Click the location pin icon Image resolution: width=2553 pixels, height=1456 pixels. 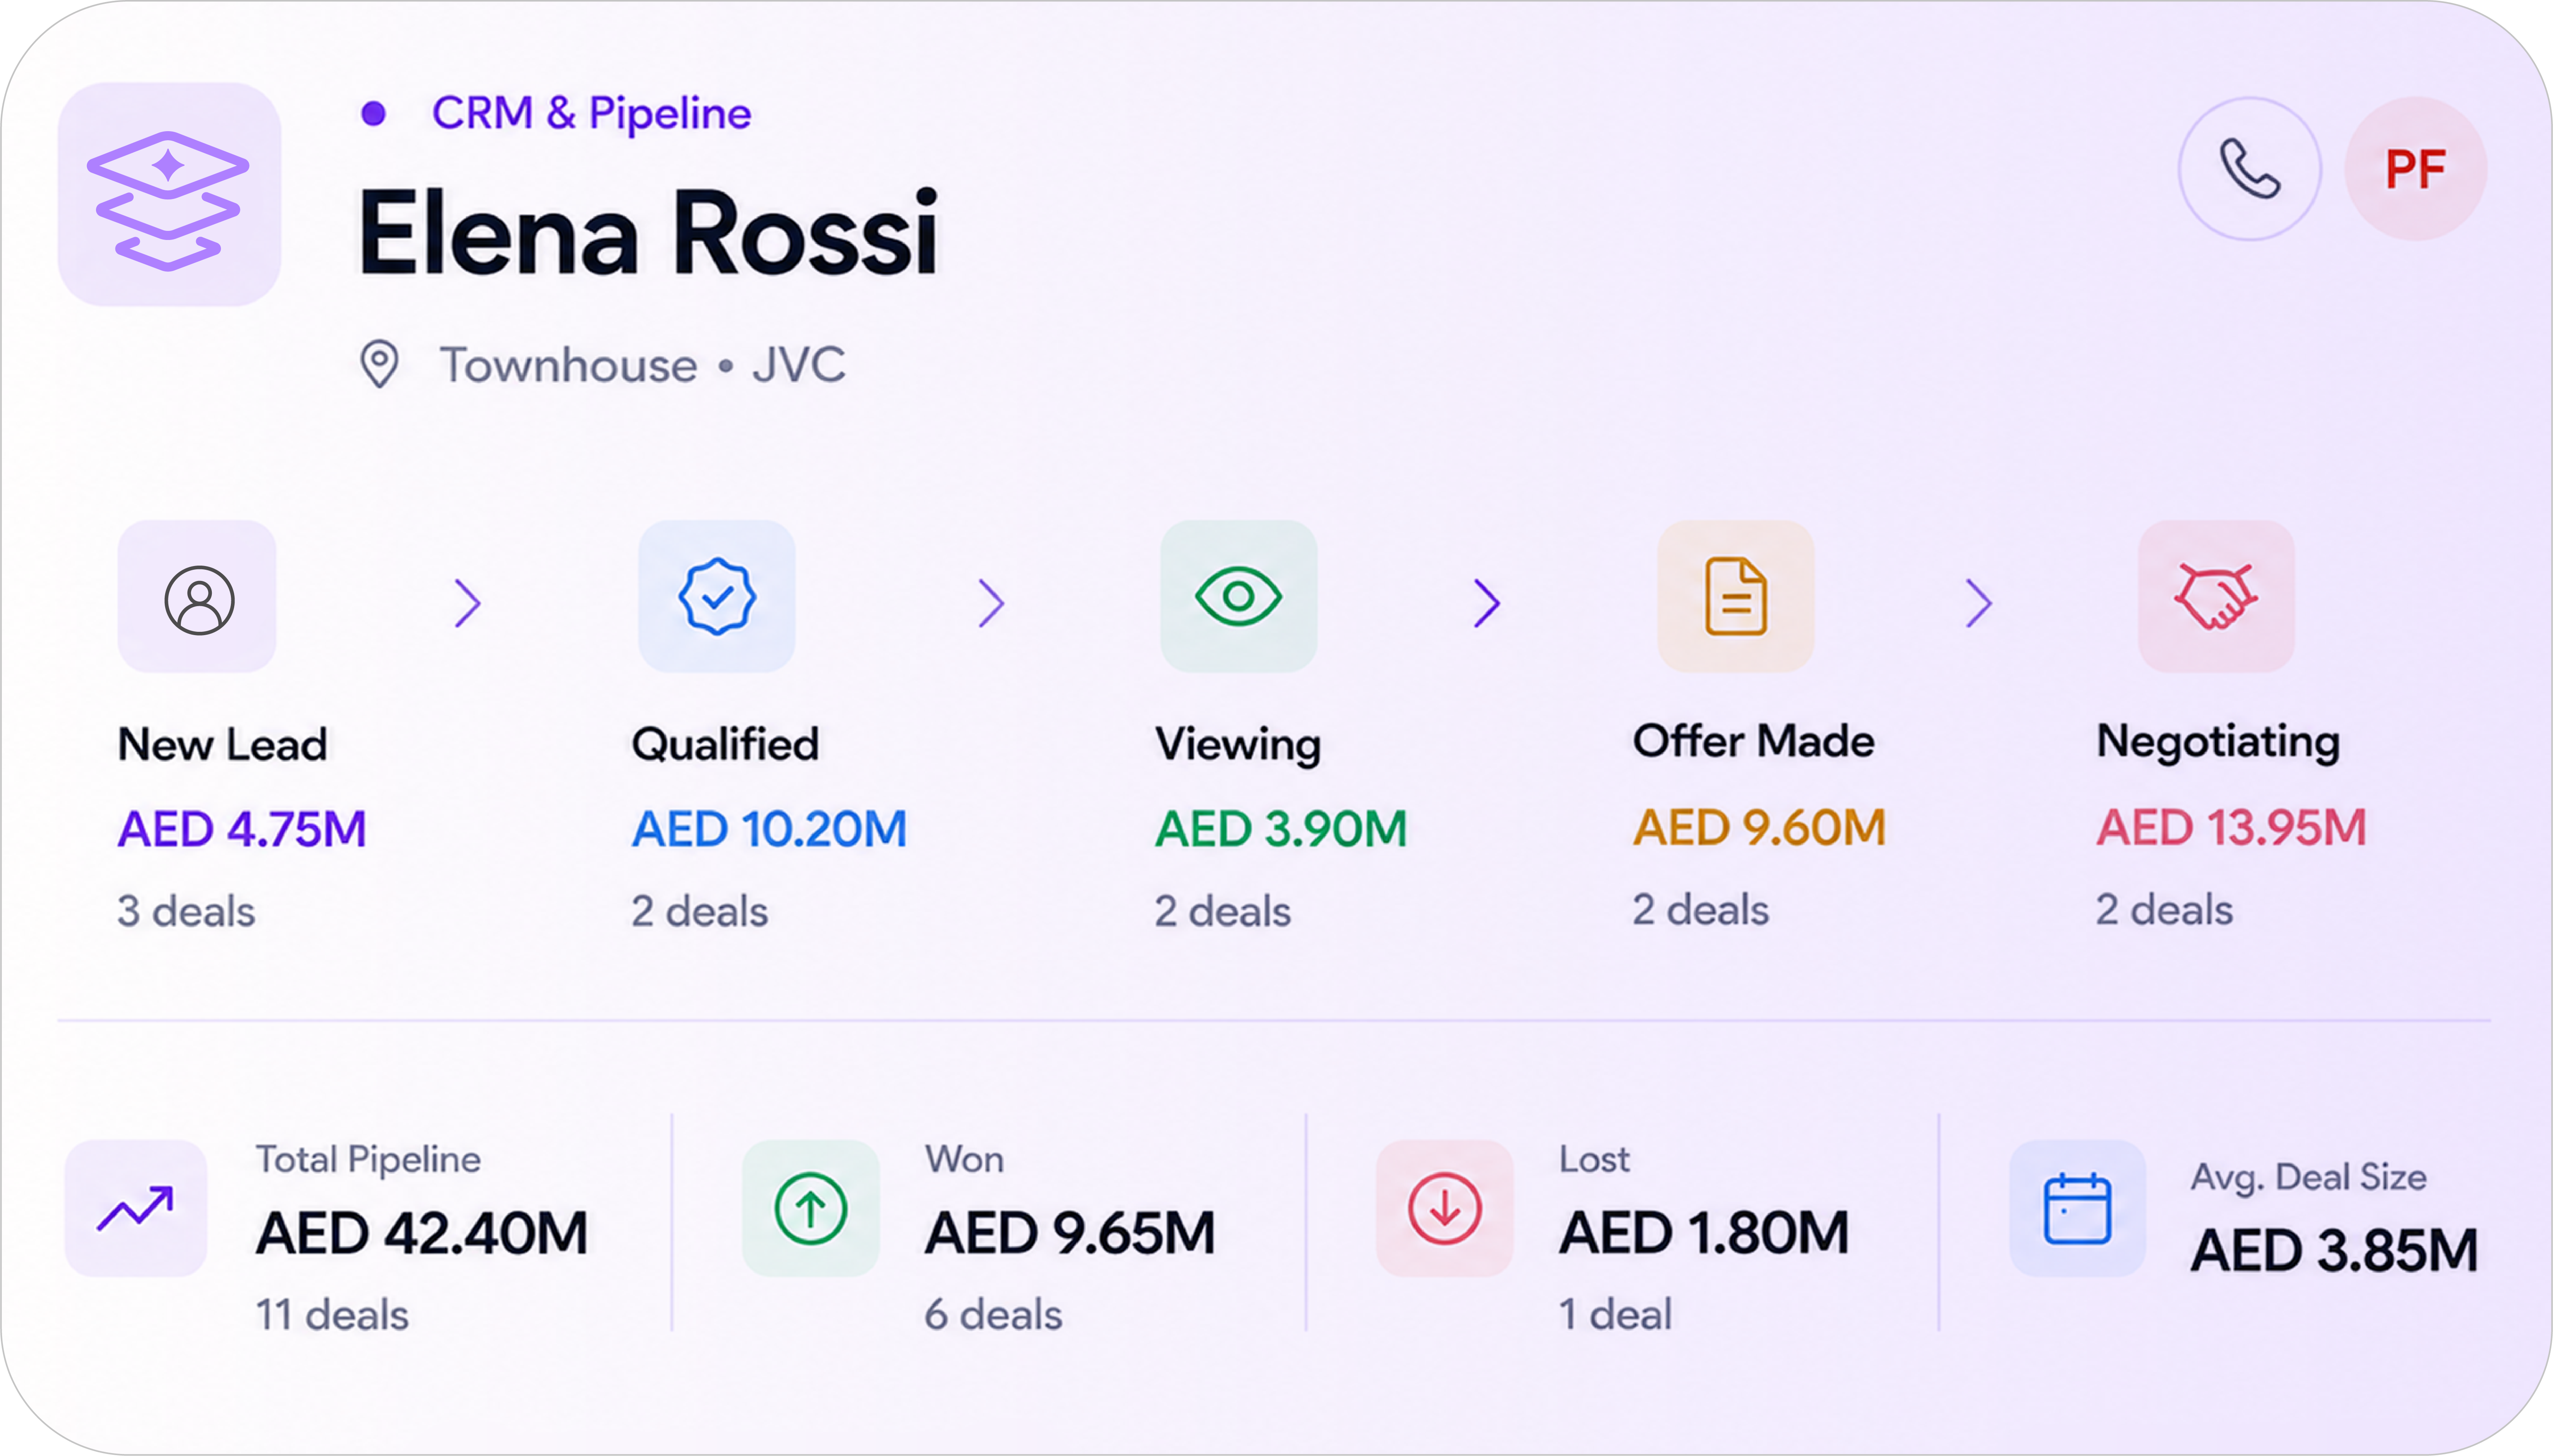[379, 364]
